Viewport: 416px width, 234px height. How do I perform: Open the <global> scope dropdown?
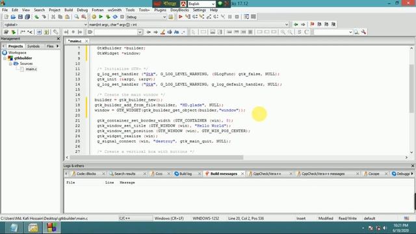85,25
